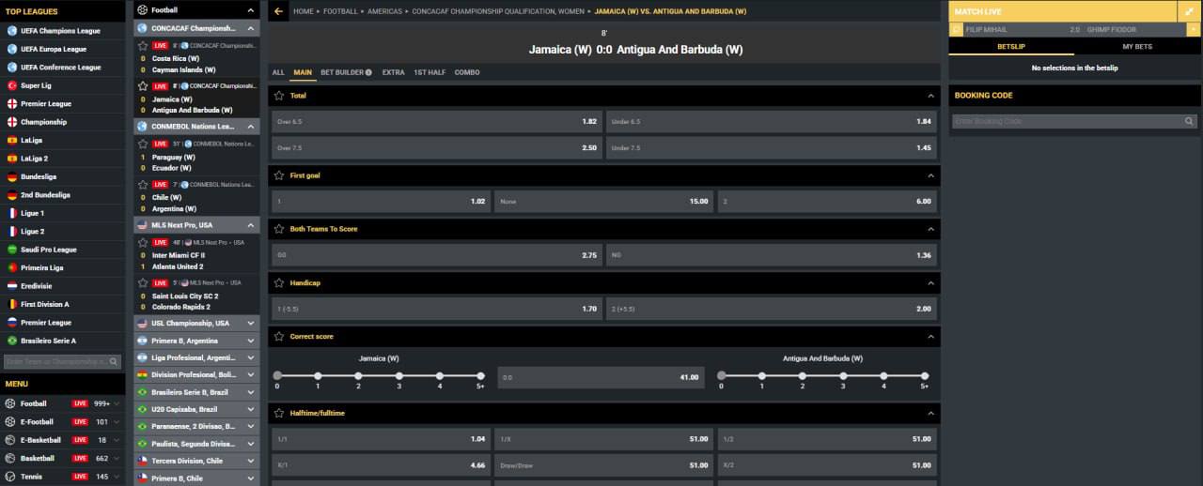1203x486 pixels.
Task: Click the Basketball icon in the menu
Action: point(11,459)
